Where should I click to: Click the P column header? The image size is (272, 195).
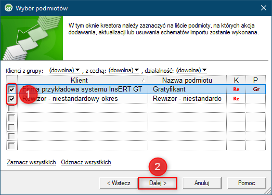coord(255,80)
